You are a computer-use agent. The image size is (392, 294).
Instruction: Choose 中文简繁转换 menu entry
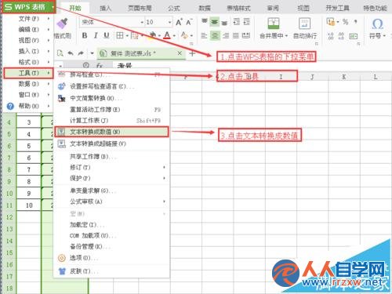(111, 98)
